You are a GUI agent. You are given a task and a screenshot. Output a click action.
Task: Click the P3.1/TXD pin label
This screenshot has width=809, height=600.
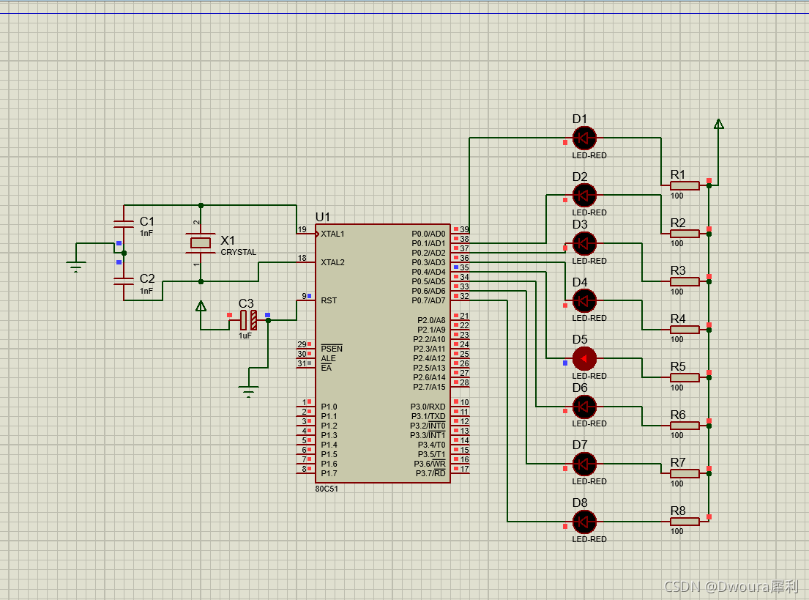tap(428, 416)
